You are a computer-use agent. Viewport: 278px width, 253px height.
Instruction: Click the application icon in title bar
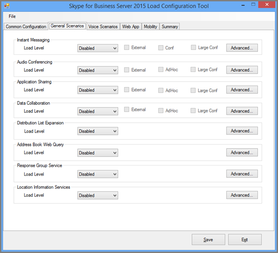pos(7,6)
